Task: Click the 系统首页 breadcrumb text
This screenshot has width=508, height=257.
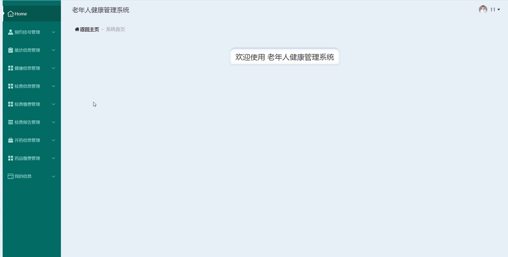Action: (x=115, y=29)
